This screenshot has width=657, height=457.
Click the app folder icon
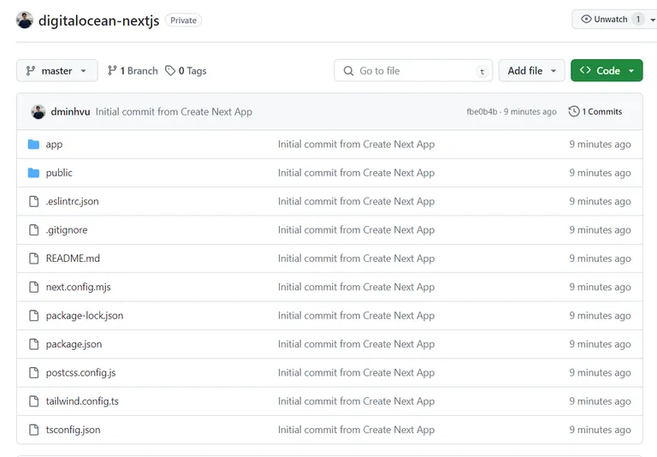pos(33,145)
